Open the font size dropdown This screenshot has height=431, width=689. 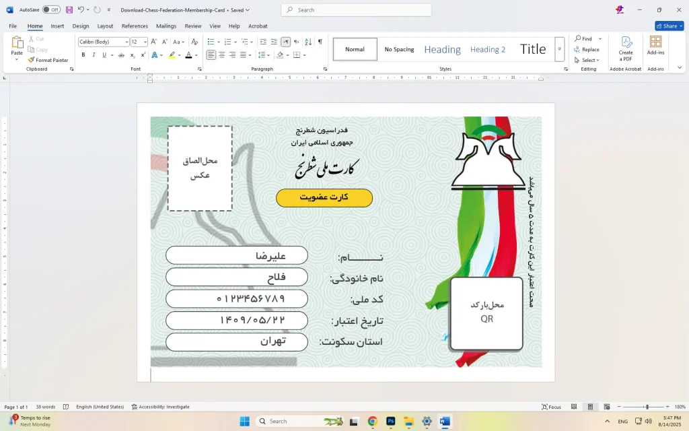pyautogui.click(x=145, y=42)
